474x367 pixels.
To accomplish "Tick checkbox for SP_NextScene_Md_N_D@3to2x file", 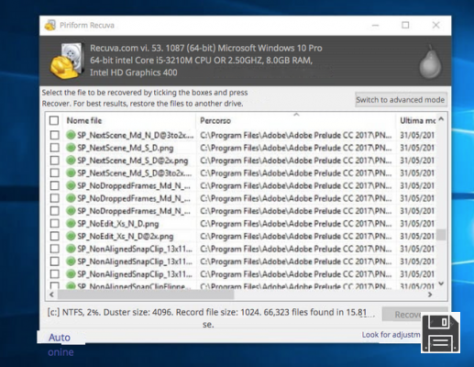I will pyautogui.click(x=55, y=135).
